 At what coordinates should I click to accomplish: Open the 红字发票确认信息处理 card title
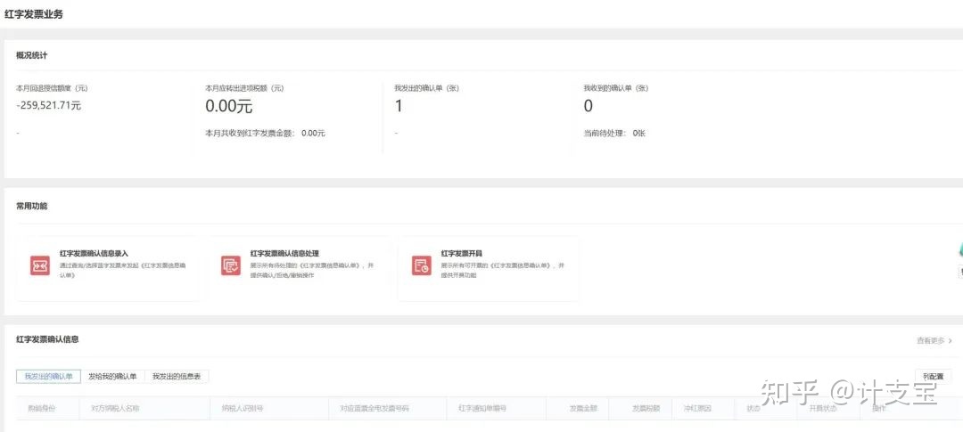[x=284, y=254]
